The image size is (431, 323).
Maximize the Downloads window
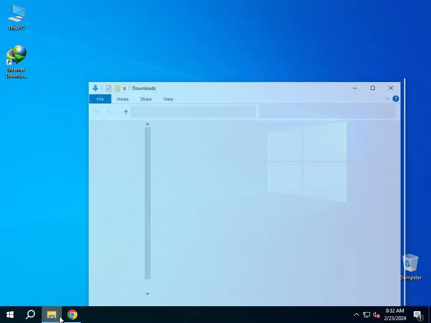pyautogui.click(x=373, y=88)
